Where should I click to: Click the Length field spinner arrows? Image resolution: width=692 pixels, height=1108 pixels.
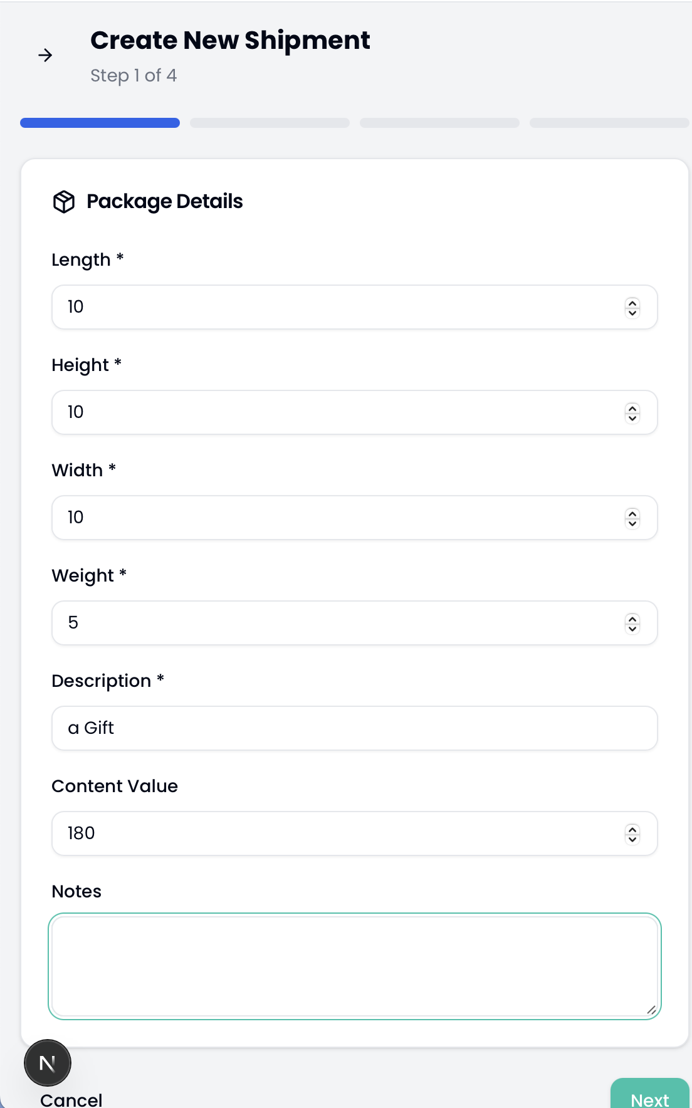pos(632,308)
